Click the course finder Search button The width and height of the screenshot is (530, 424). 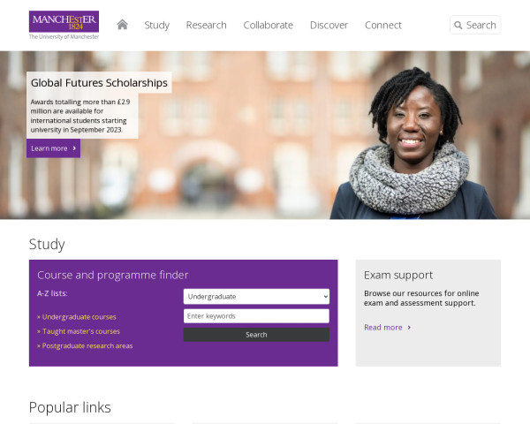256,335
